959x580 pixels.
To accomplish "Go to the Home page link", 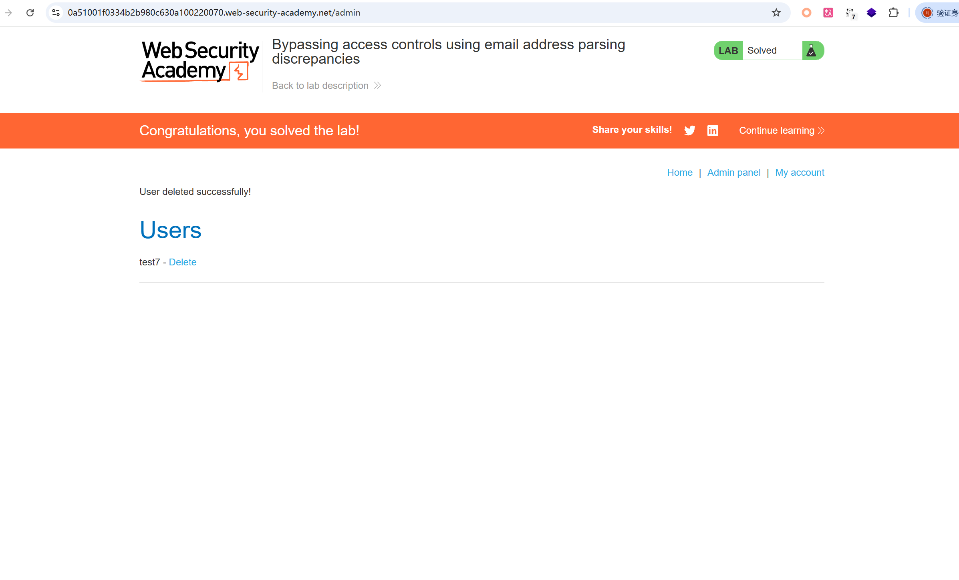I will point(679,173).
